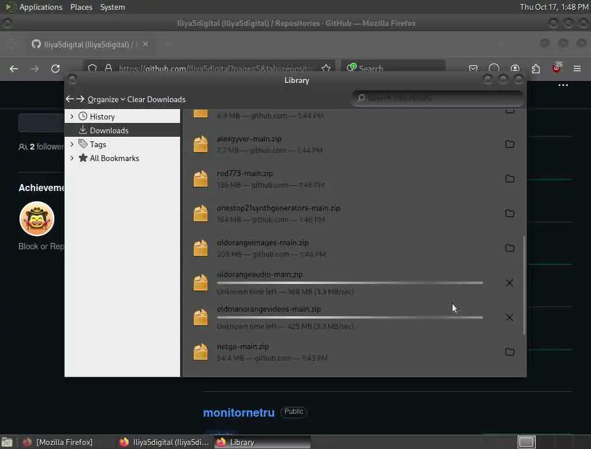Click oldorangeaudio-main.zip archive icon
The width and height of the screenshot is (591, 449).
click(x=200, y=283)
